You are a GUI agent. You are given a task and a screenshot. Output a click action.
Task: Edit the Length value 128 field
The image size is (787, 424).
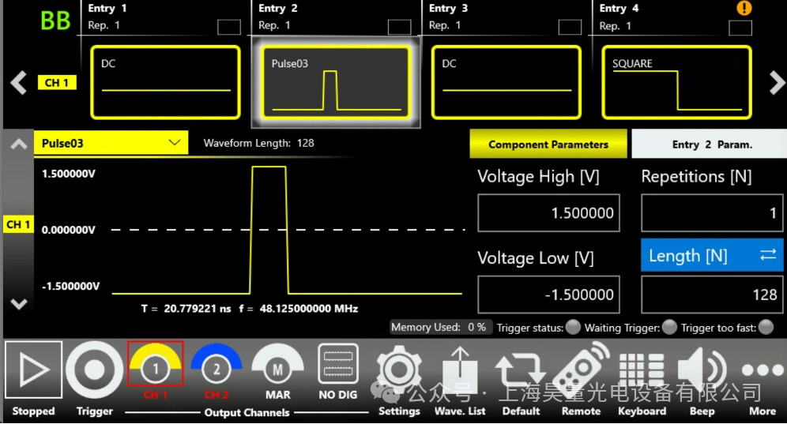tap(712, 295)
